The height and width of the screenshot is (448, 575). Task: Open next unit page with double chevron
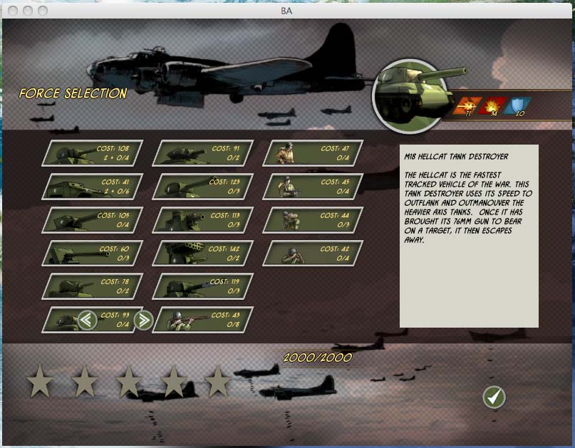[143, 319]
